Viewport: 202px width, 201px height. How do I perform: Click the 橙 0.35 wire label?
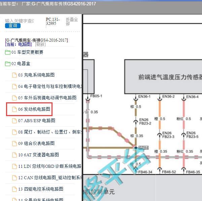[161, 151]
